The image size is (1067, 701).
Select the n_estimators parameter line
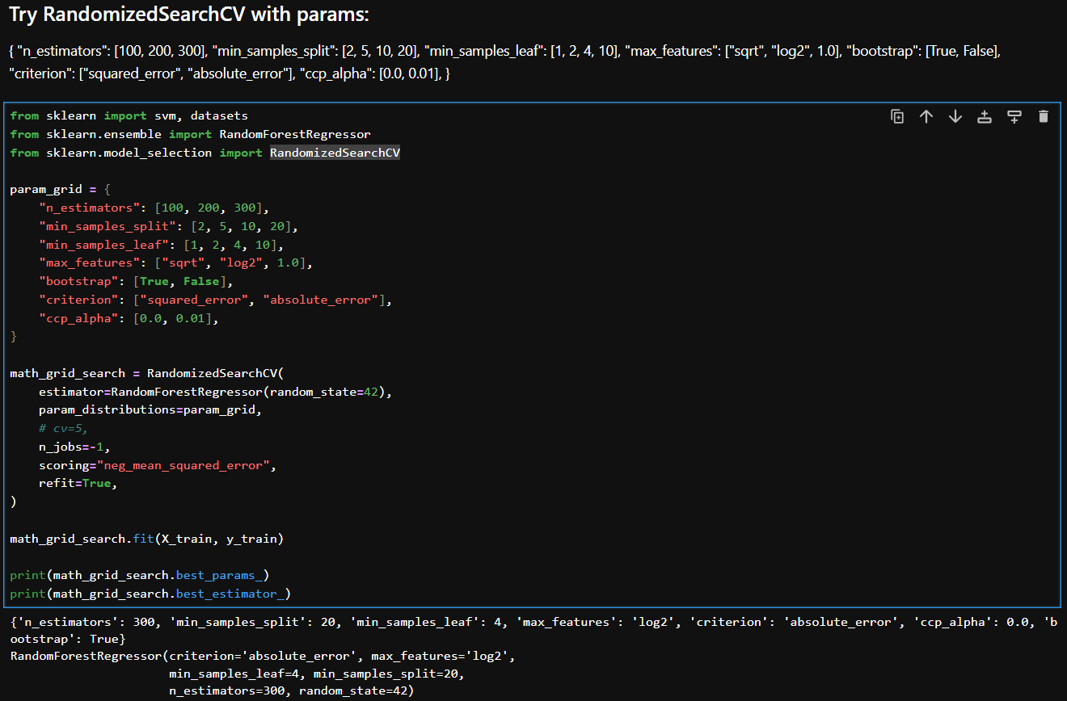(150, 207)
